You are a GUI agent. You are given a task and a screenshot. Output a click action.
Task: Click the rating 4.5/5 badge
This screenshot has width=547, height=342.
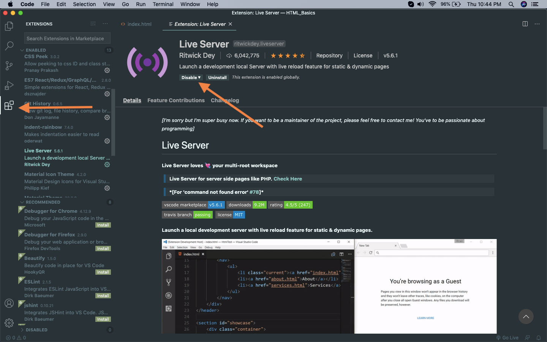pos(290,205)
